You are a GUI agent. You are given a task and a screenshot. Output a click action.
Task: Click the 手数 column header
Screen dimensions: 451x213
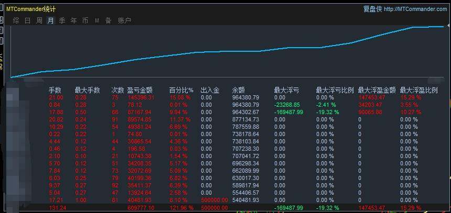pos(55,90)
